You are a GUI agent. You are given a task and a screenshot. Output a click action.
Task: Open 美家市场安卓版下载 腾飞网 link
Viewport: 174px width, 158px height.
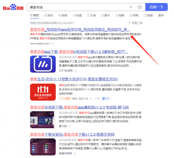point(79,107)
